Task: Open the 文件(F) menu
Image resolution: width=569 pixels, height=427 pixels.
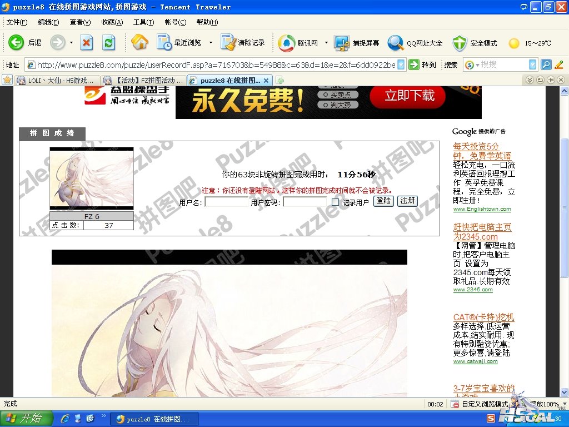Action: click(x=17, y=22)
